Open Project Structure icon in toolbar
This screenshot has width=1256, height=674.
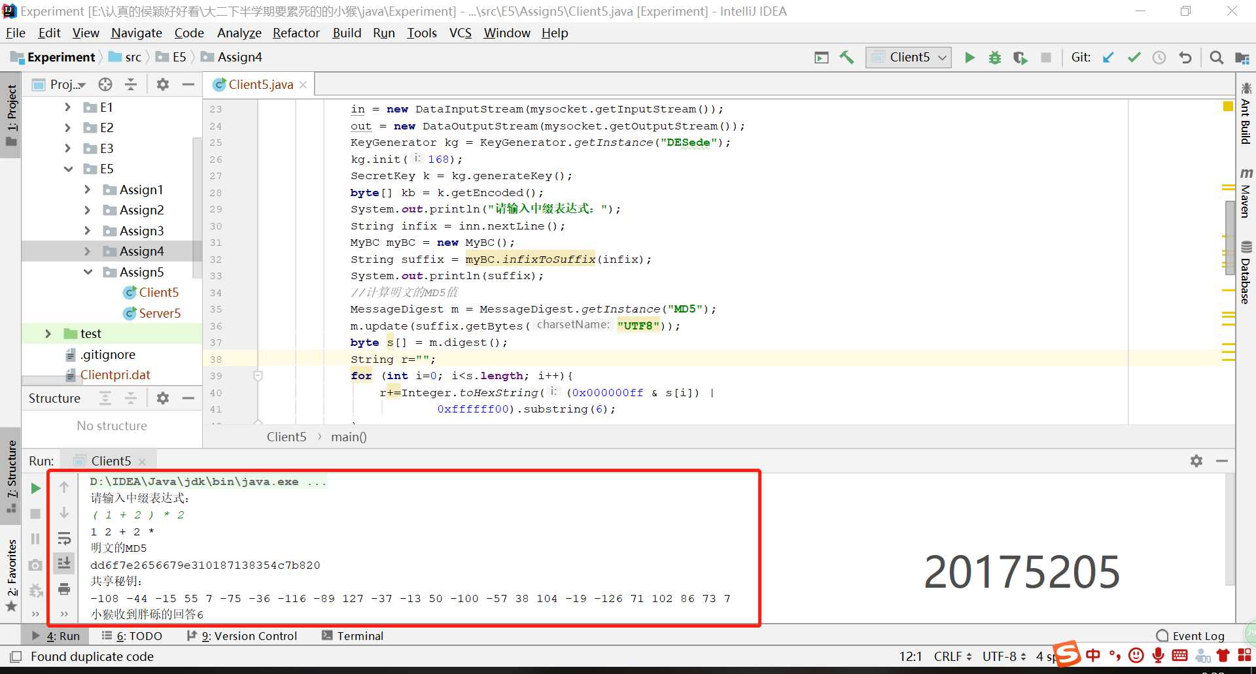pyautogui.click(x=1242, y=58)
